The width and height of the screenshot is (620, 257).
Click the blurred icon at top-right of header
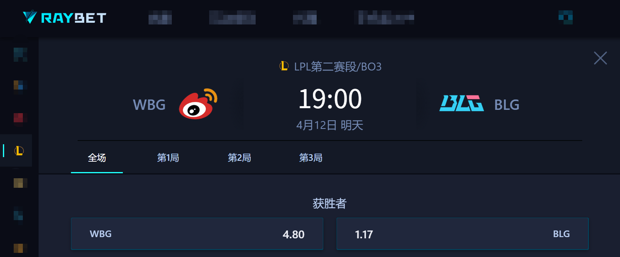tap(565, 17)
